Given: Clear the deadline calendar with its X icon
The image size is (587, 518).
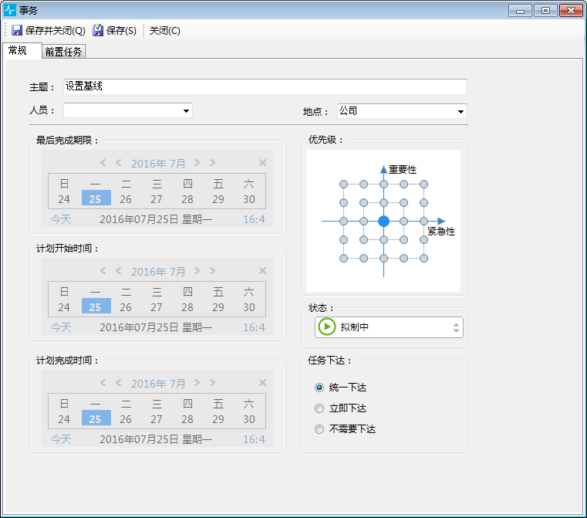Looking at the screenshot, I should point(262,163).
